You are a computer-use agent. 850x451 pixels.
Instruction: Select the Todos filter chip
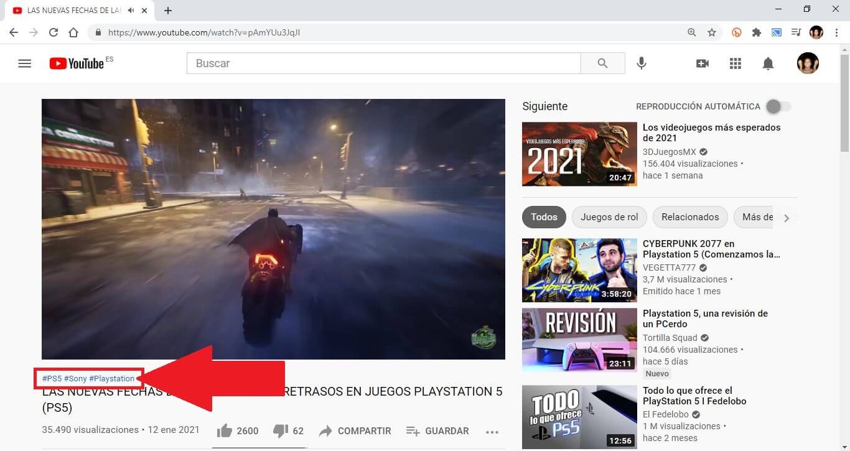pyautogui.click(x=544, y=217)
